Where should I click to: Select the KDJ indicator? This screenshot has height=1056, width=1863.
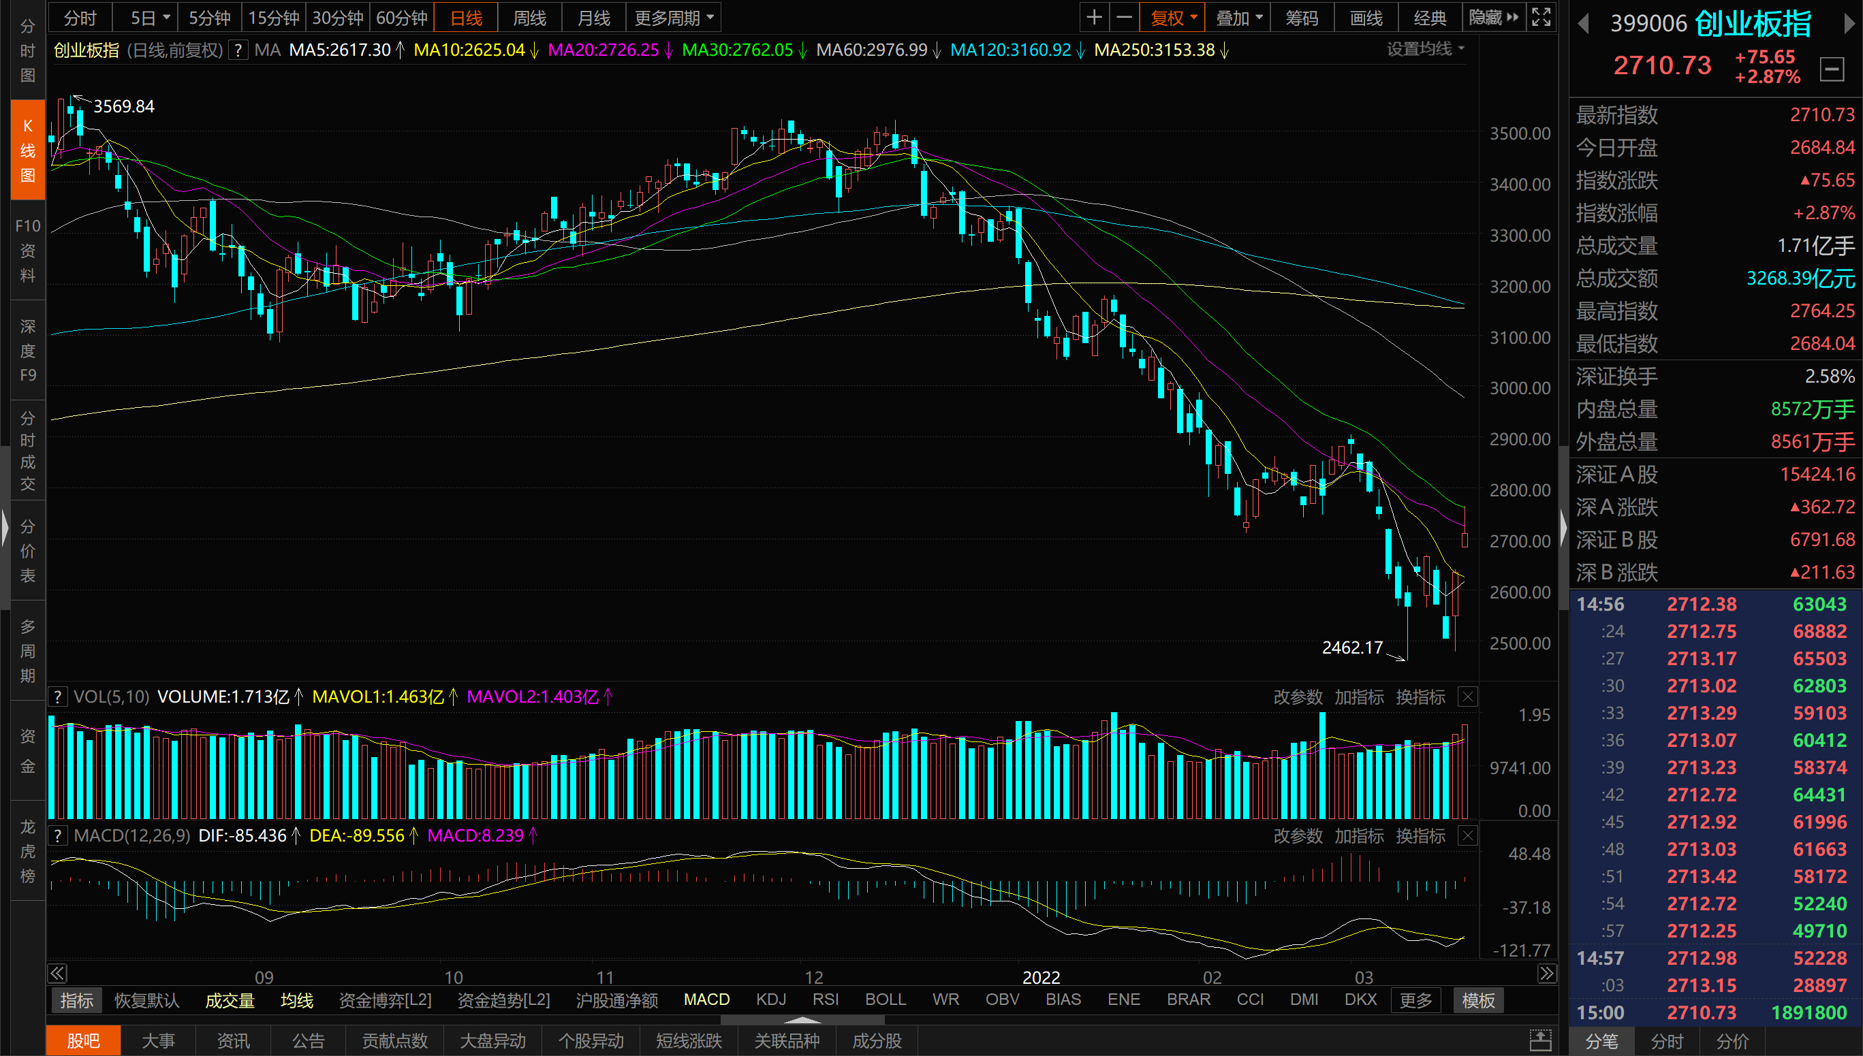pos(770,999)
